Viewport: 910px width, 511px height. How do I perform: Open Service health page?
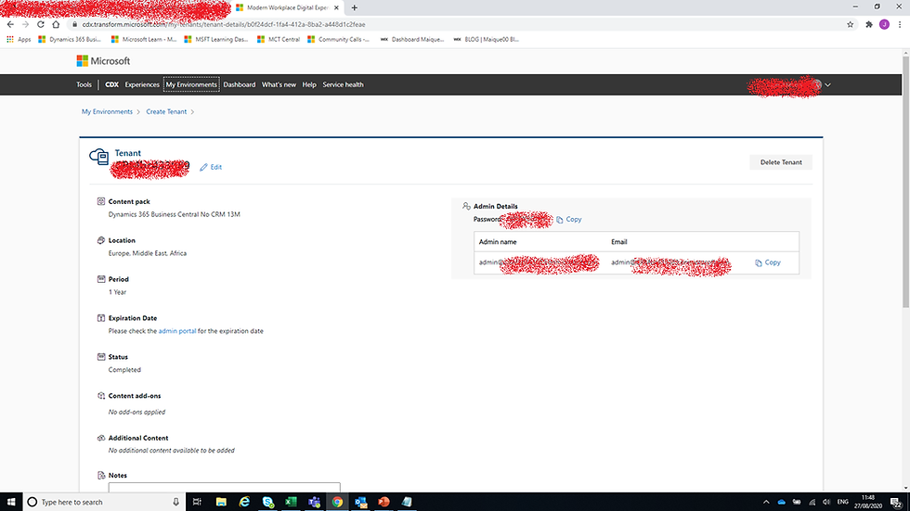[343, 84]
